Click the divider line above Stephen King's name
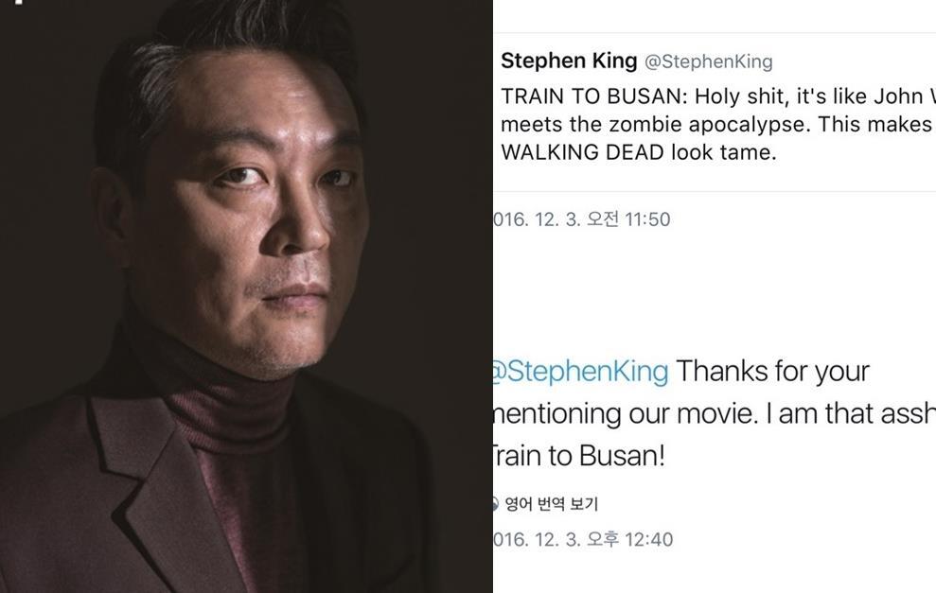 pos(715,32)
